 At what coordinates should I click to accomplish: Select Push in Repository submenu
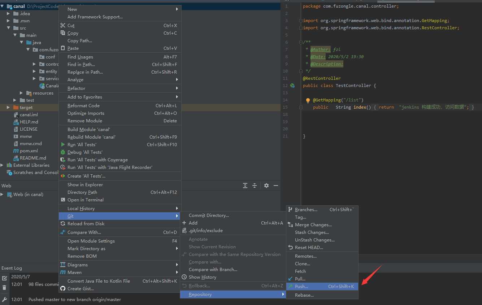(x=322, y=286)
